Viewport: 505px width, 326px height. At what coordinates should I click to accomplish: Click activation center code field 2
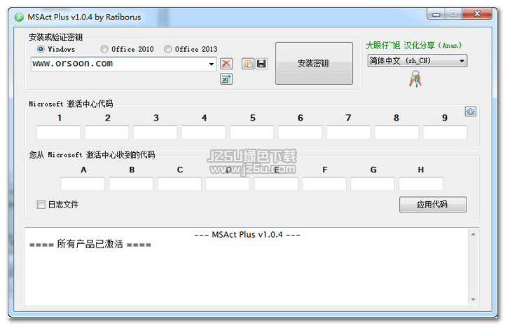(x=107, y=133)
